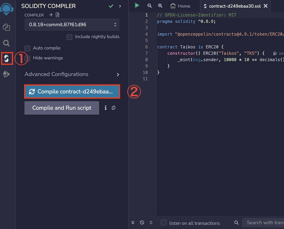Clear terminal transactions with the circle-slash icon
Screen dimensions: 284x229
[142, 222]
